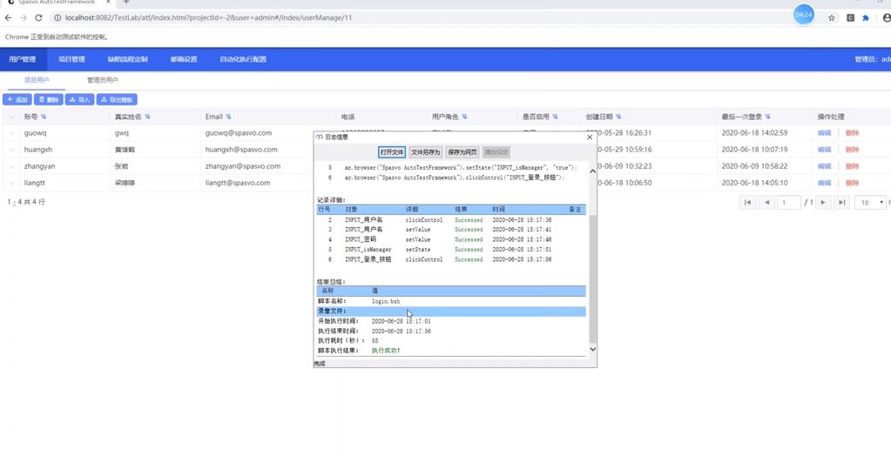Open the Chrome extensions puzzle icon
891x462 pixels.
pos(866,17)
